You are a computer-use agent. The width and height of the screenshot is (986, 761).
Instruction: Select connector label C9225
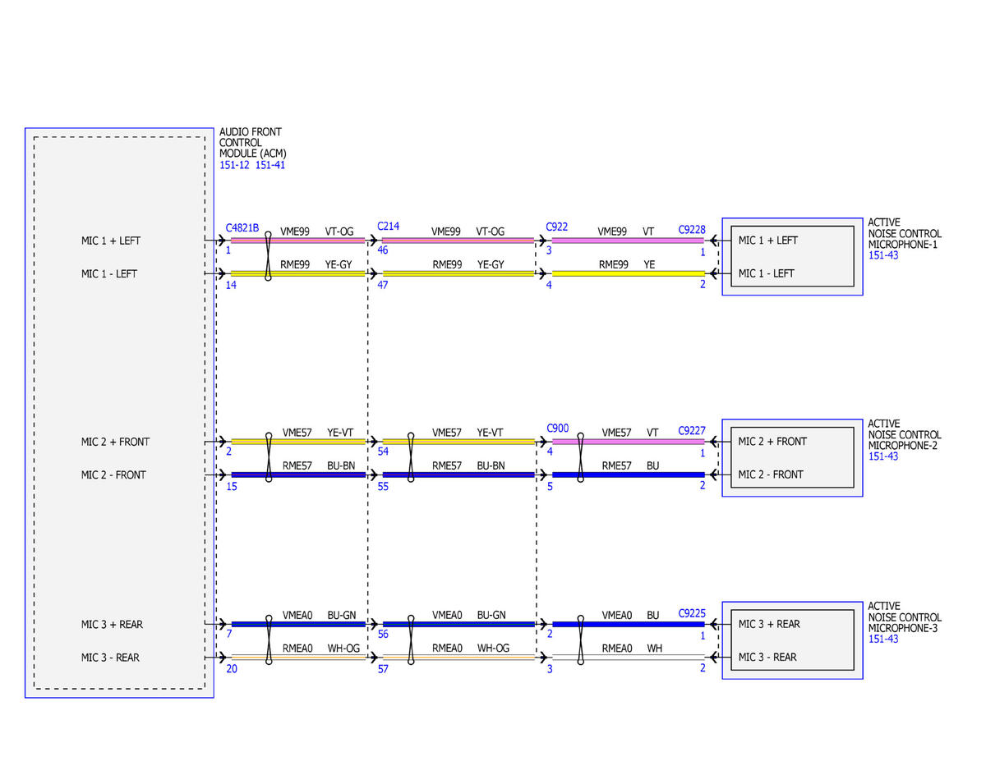(x=692, y=613)
